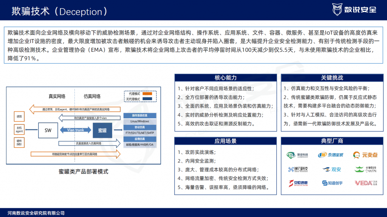
Task: Click the 代理模式 legend label
Action: [134, 93]
